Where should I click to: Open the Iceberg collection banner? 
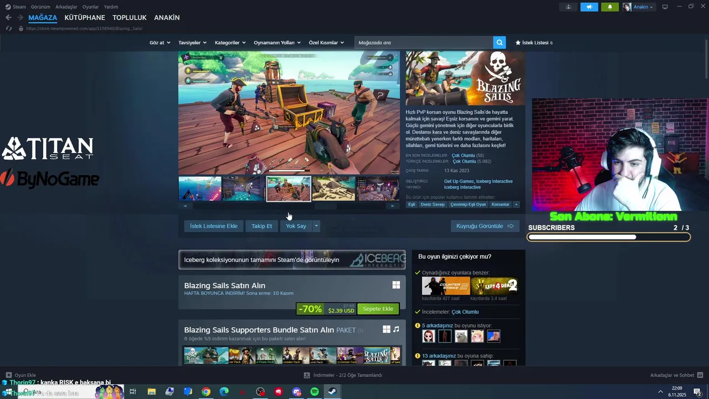292,260
